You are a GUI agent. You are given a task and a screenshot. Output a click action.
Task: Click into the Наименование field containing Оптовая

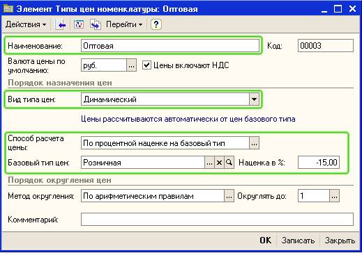[x=170, y=46]
